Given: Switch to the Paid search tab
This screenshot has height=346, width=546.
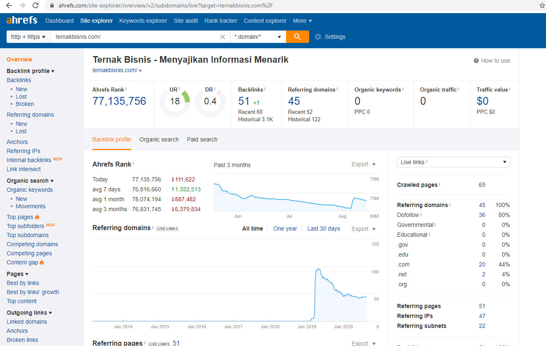Looking at the screenshot, I should click(202, 139).
